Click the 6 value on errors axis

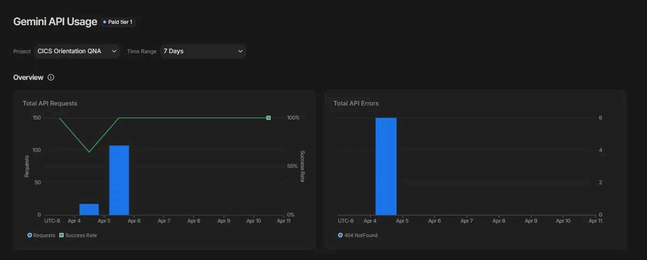click(600, 118)
